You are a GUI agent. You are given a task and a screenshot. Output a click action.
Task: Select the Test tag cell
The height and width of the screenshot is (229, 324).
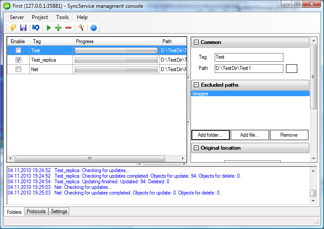tap(51, 50)
